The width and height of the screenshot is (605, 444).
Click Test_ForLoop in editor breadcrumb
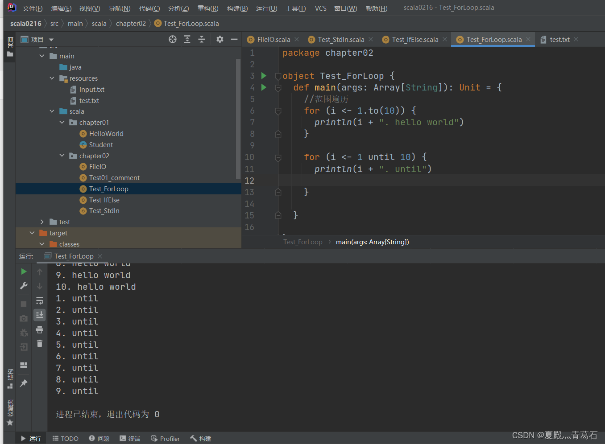pos(302,242)
